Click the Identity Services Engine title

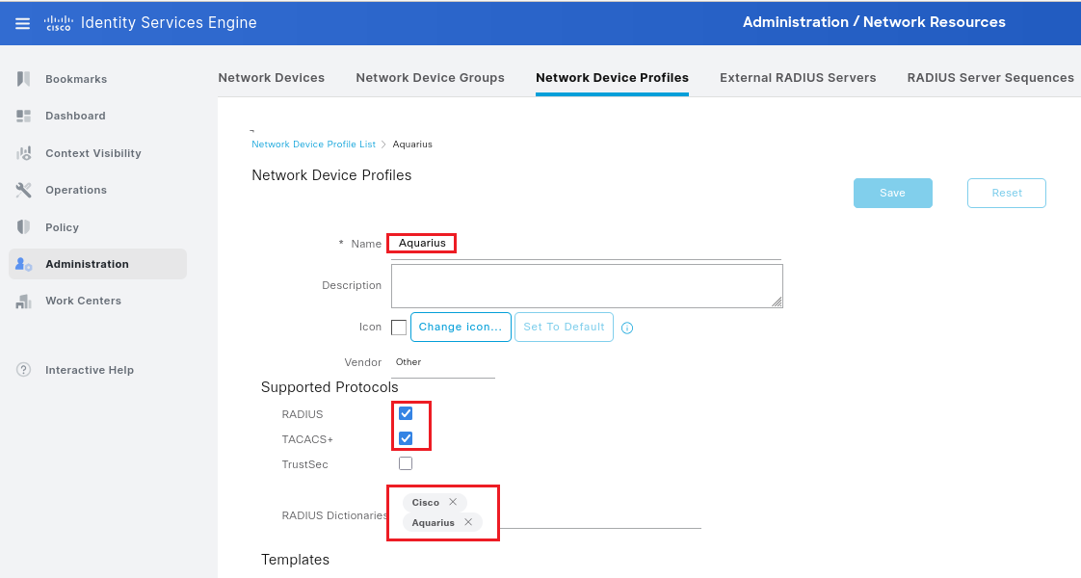point(169,23)
